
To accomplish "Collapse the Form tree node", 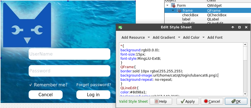I will pyautogui.click(x=167, y=5).
